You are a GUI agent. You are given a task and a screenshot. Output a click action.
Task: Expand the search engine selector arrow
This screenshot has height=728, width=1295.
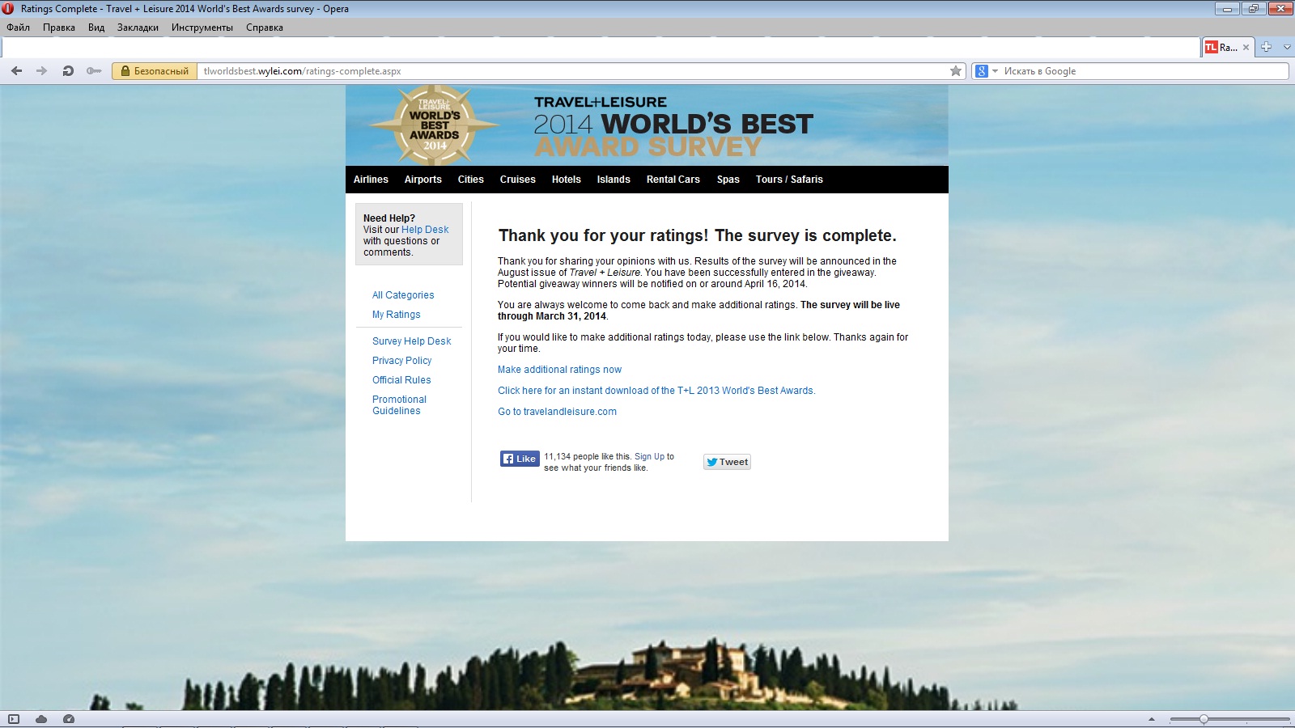click(996, 71)
